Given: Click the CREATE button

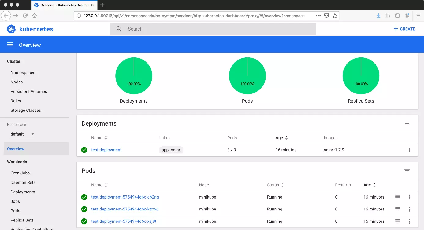Looking at the screenshot, I should [404, 29].
